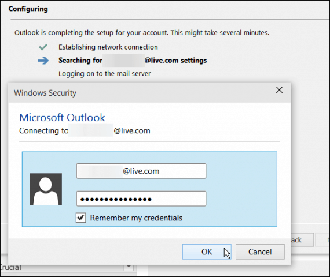The height and width of the screenshot is (277, 330).
Task: Open the dropdown arrow behind the dialog
Action: [x=129, y=267]
